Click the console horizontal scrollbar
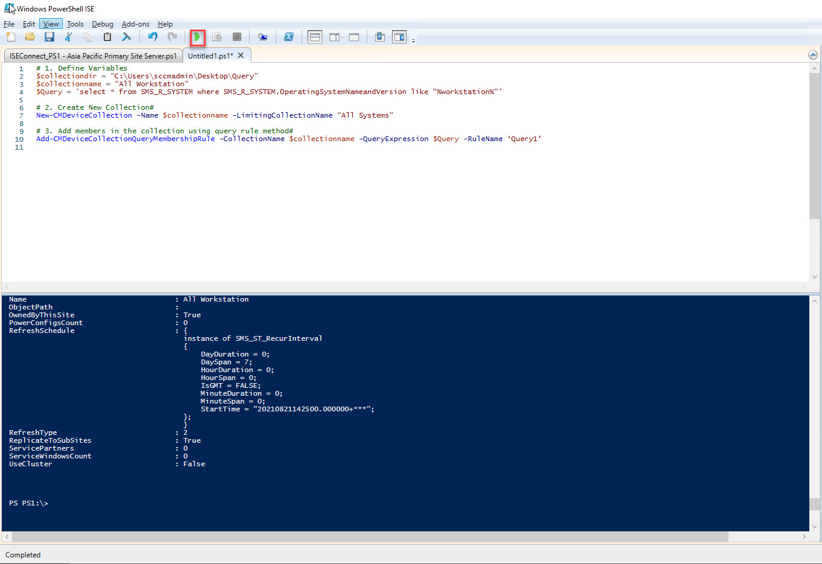Viewport: 822px width, 564px height. [x=369, y=536]
